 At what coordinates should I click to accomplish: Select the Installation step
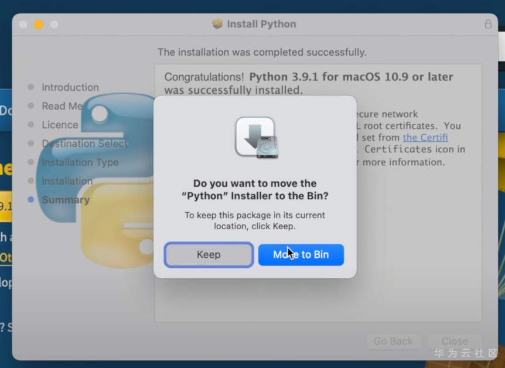pos(67,181)
